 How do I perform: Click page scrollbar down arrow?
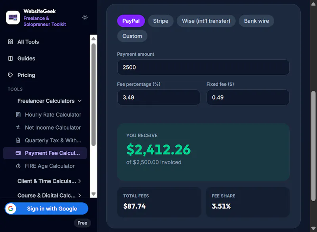(x=313, y=228)
